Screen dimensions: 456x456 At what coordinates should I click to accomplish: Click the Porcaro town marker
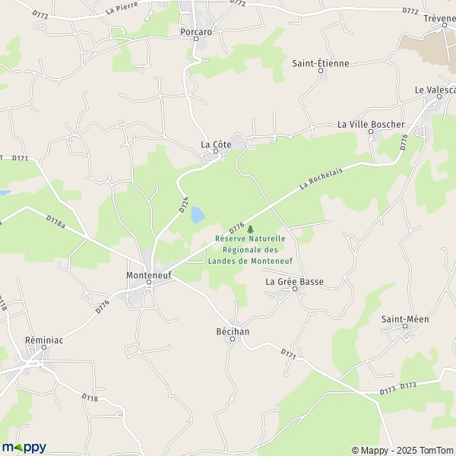coord(196,39)
